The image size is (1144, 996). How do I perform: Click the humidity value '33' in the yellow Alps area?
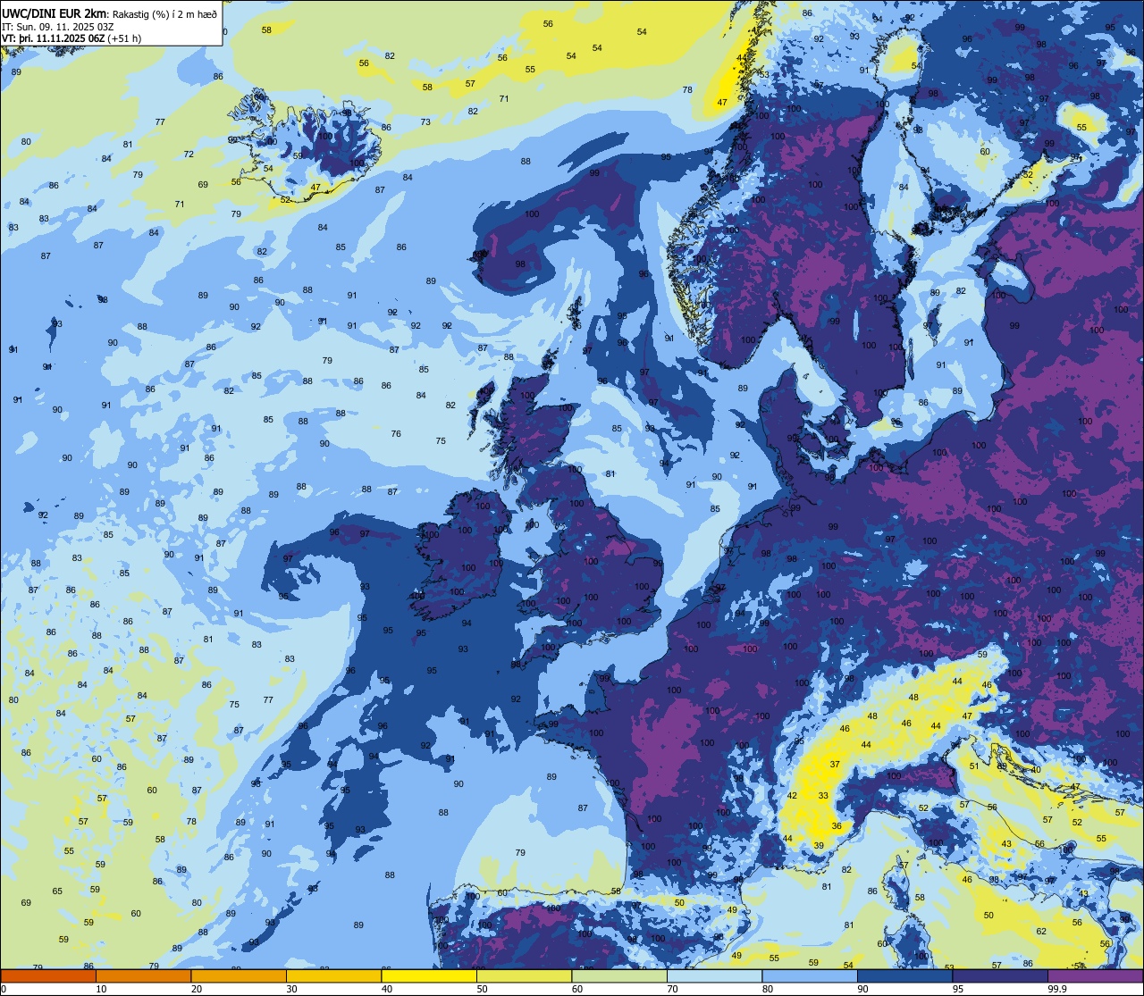pyautogui.click(x=823, y=795)
